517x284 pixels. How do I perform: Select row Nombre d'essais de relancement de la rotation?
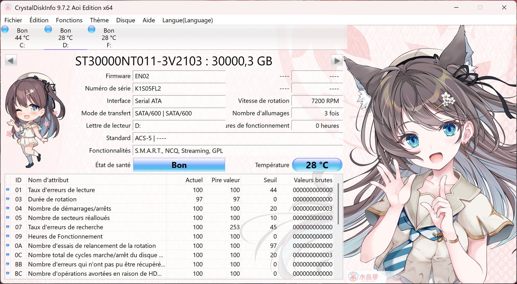[x=169, y=246]
